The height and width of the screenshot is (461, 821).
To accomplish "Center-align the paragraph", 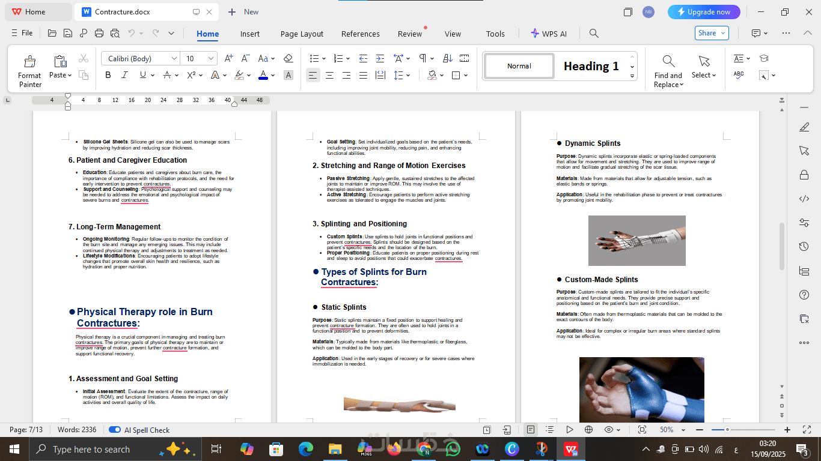I will 329,75.
